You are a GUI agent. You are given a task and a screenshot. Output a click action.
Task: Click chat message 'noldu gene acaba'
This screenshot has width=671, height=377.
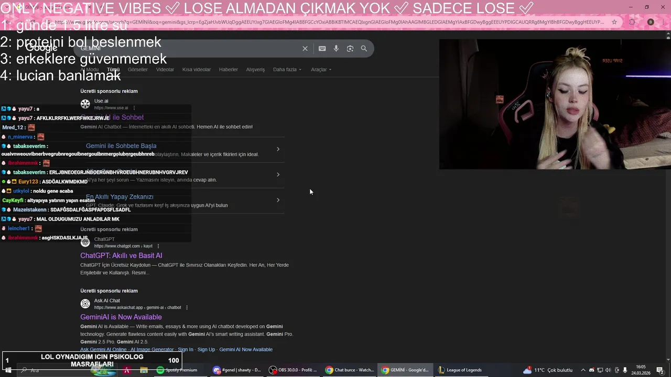point(53,191)
